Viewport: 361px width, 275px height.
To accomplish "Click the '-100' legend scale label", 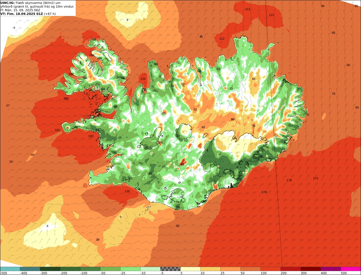I will [x=83, y=273].
